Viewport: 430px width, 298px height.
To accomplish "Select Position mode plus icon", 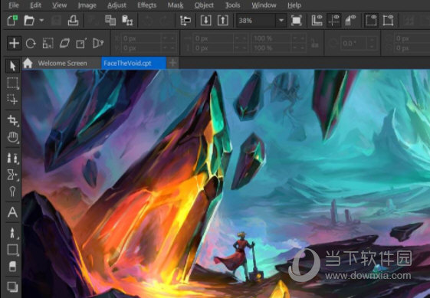I will pos(14,44).
